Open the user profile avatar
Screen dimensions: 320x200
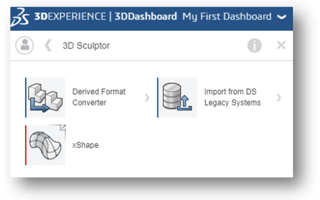(23, 45)
